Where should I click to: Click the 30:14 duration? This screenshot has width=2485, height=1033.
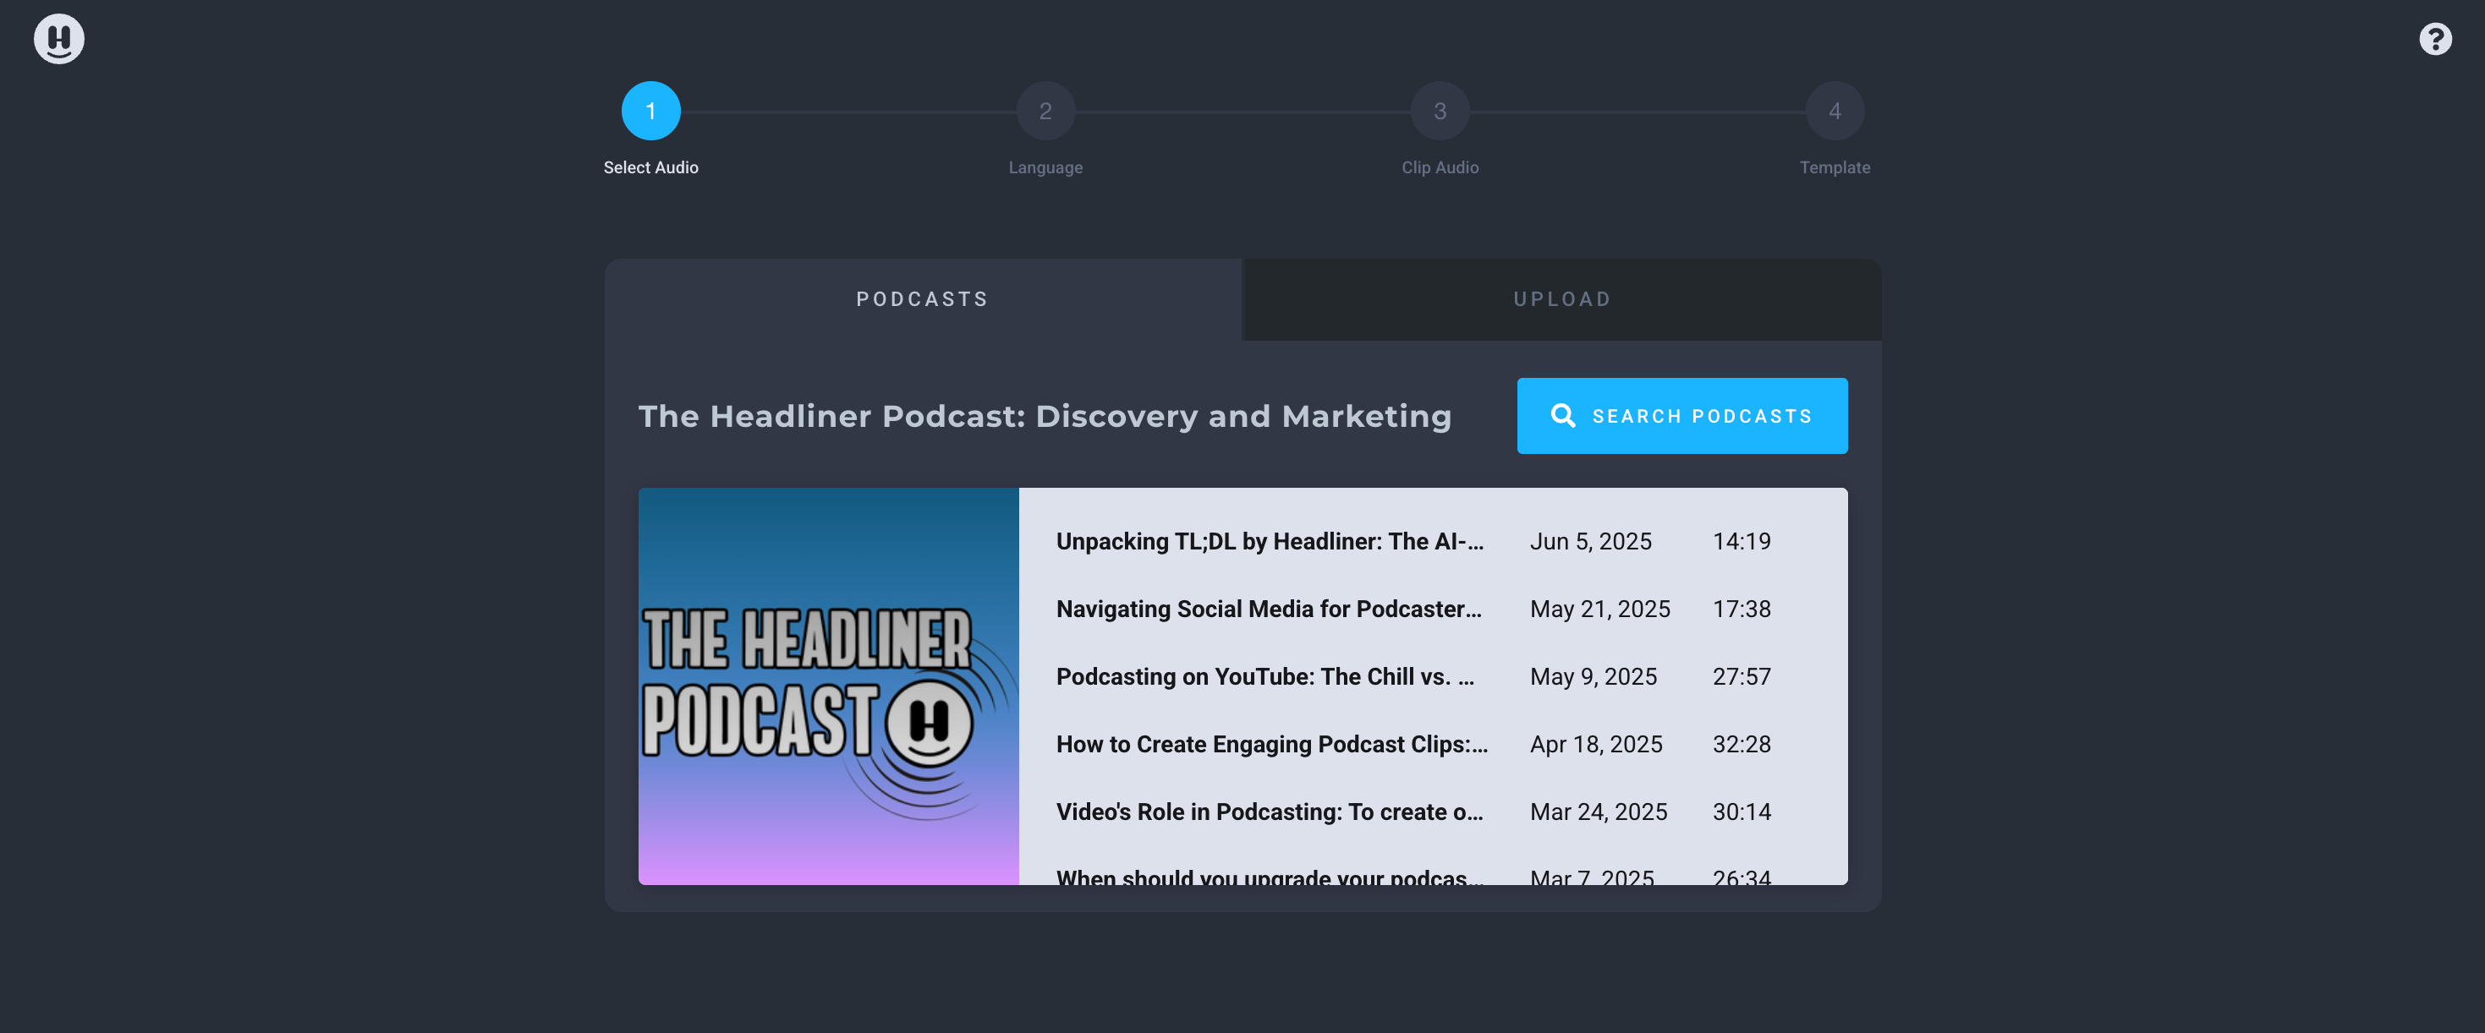(x=1742, y=812)
